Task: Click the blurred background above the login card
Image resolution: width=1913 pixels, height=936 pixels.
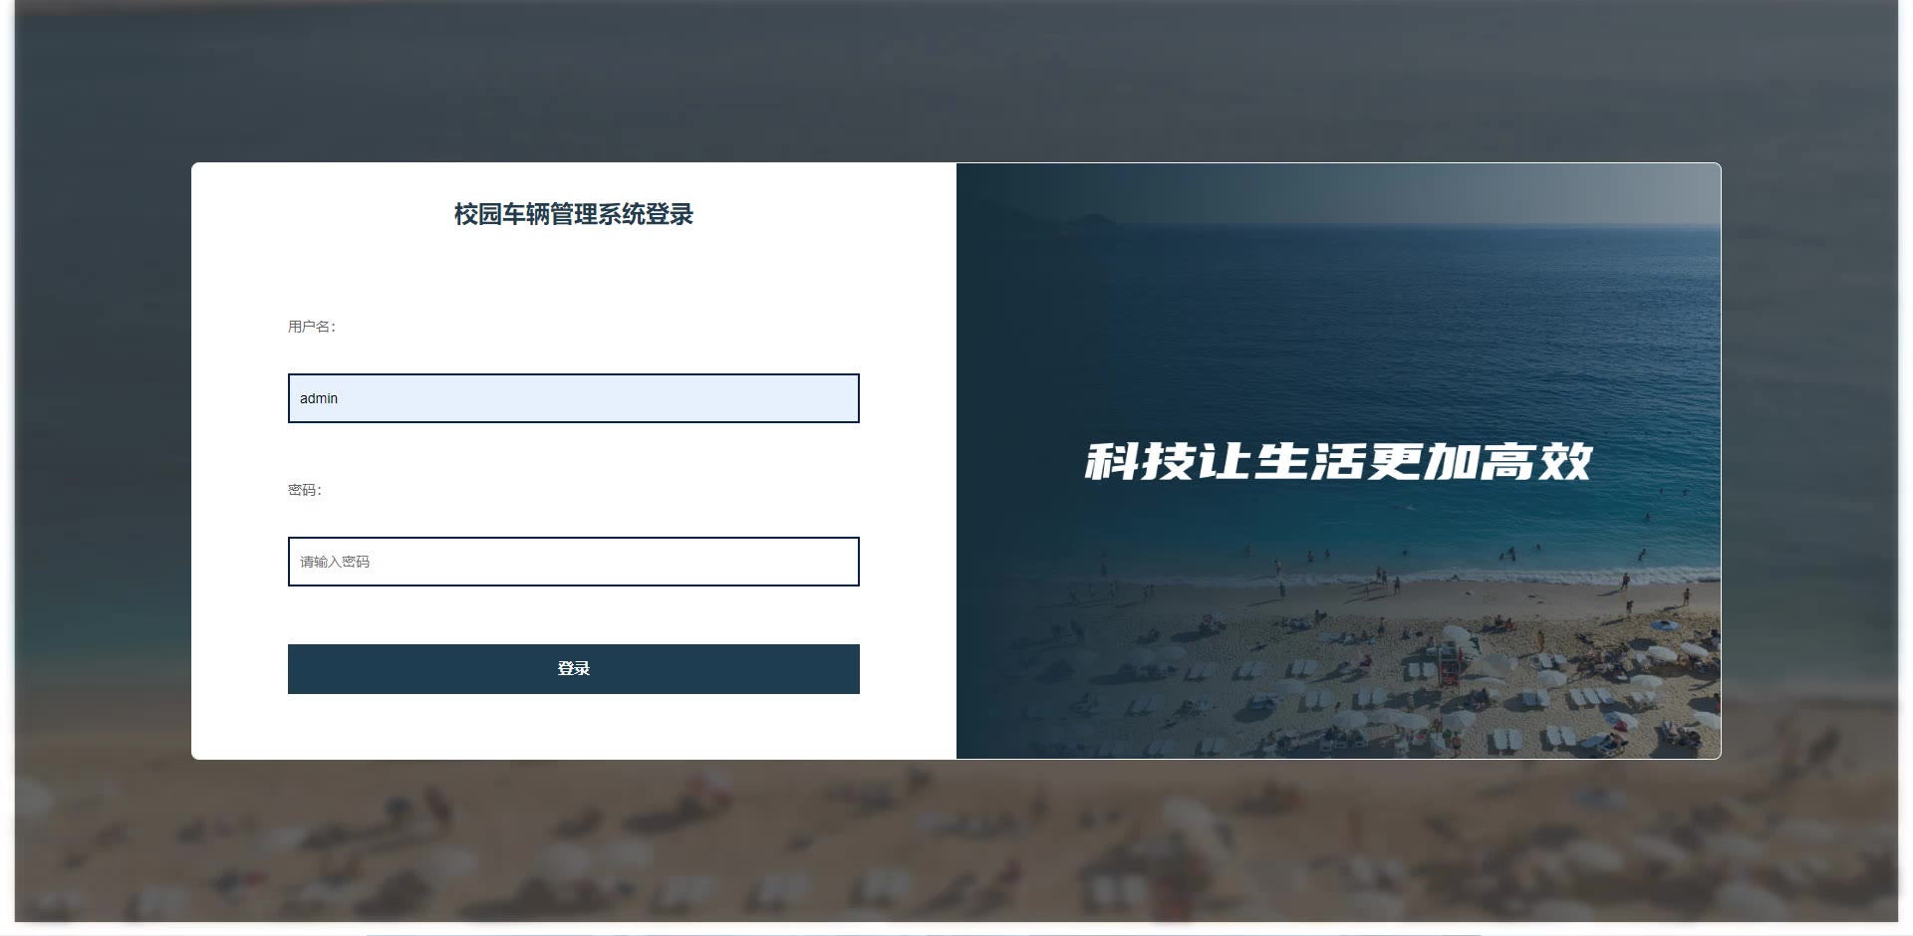Action: pos(956,81)
